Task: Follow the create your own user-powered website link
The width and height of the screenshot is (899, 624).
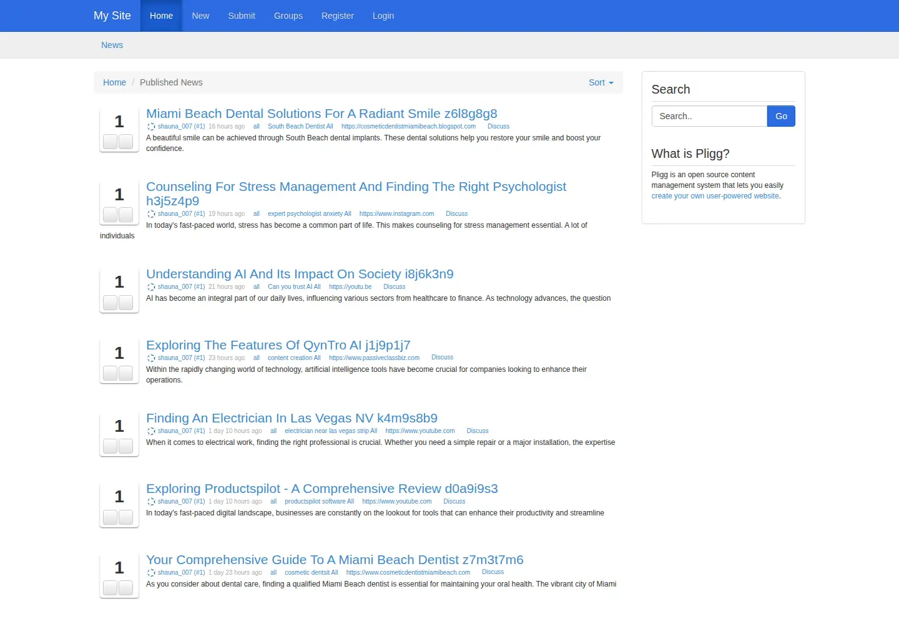Action: 715,196
